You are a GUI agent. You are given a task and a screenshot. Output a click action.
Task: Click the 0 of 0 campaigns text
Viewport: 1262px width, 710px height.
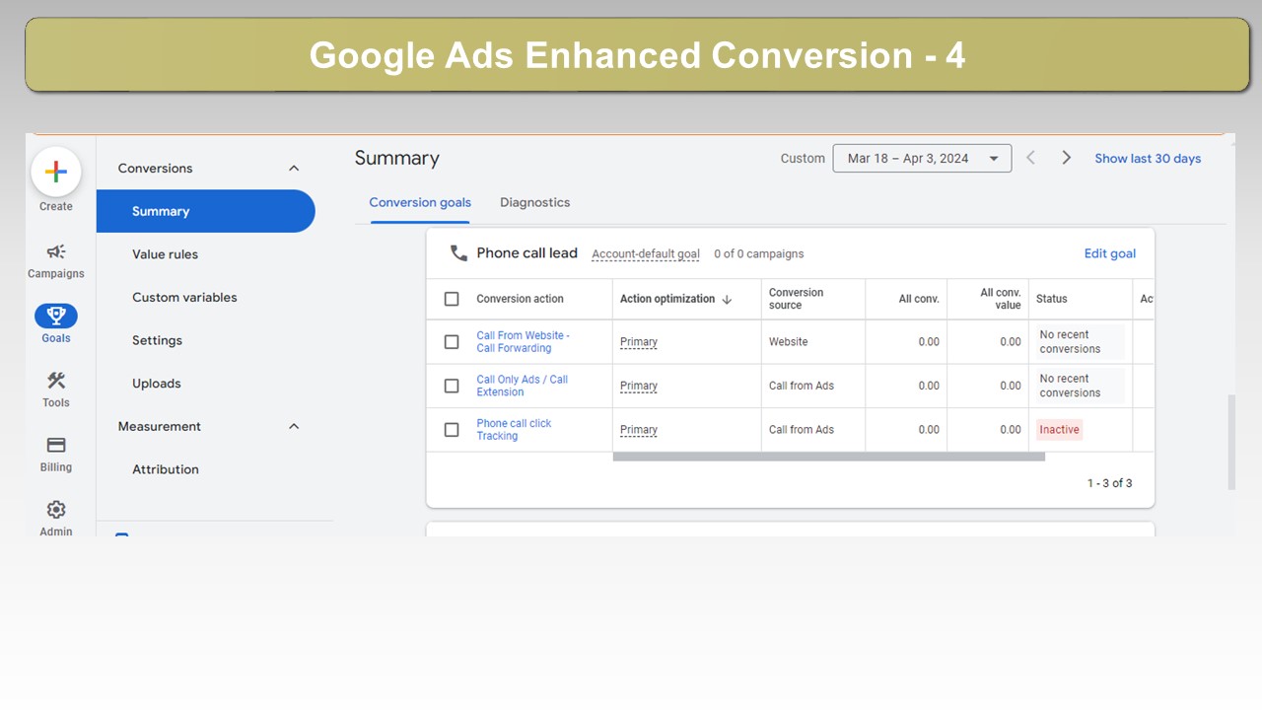[x=759, y=253]
